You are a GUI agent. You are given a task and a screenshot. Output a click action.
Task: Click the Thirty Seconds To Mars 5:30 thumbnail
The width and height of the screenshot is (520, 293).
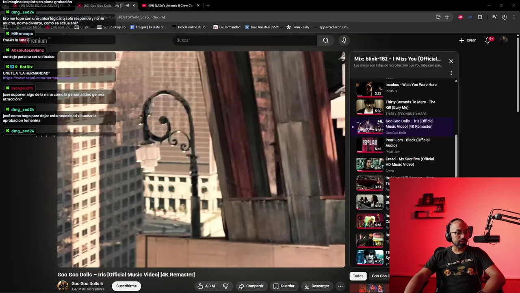[x=370, y=107]
